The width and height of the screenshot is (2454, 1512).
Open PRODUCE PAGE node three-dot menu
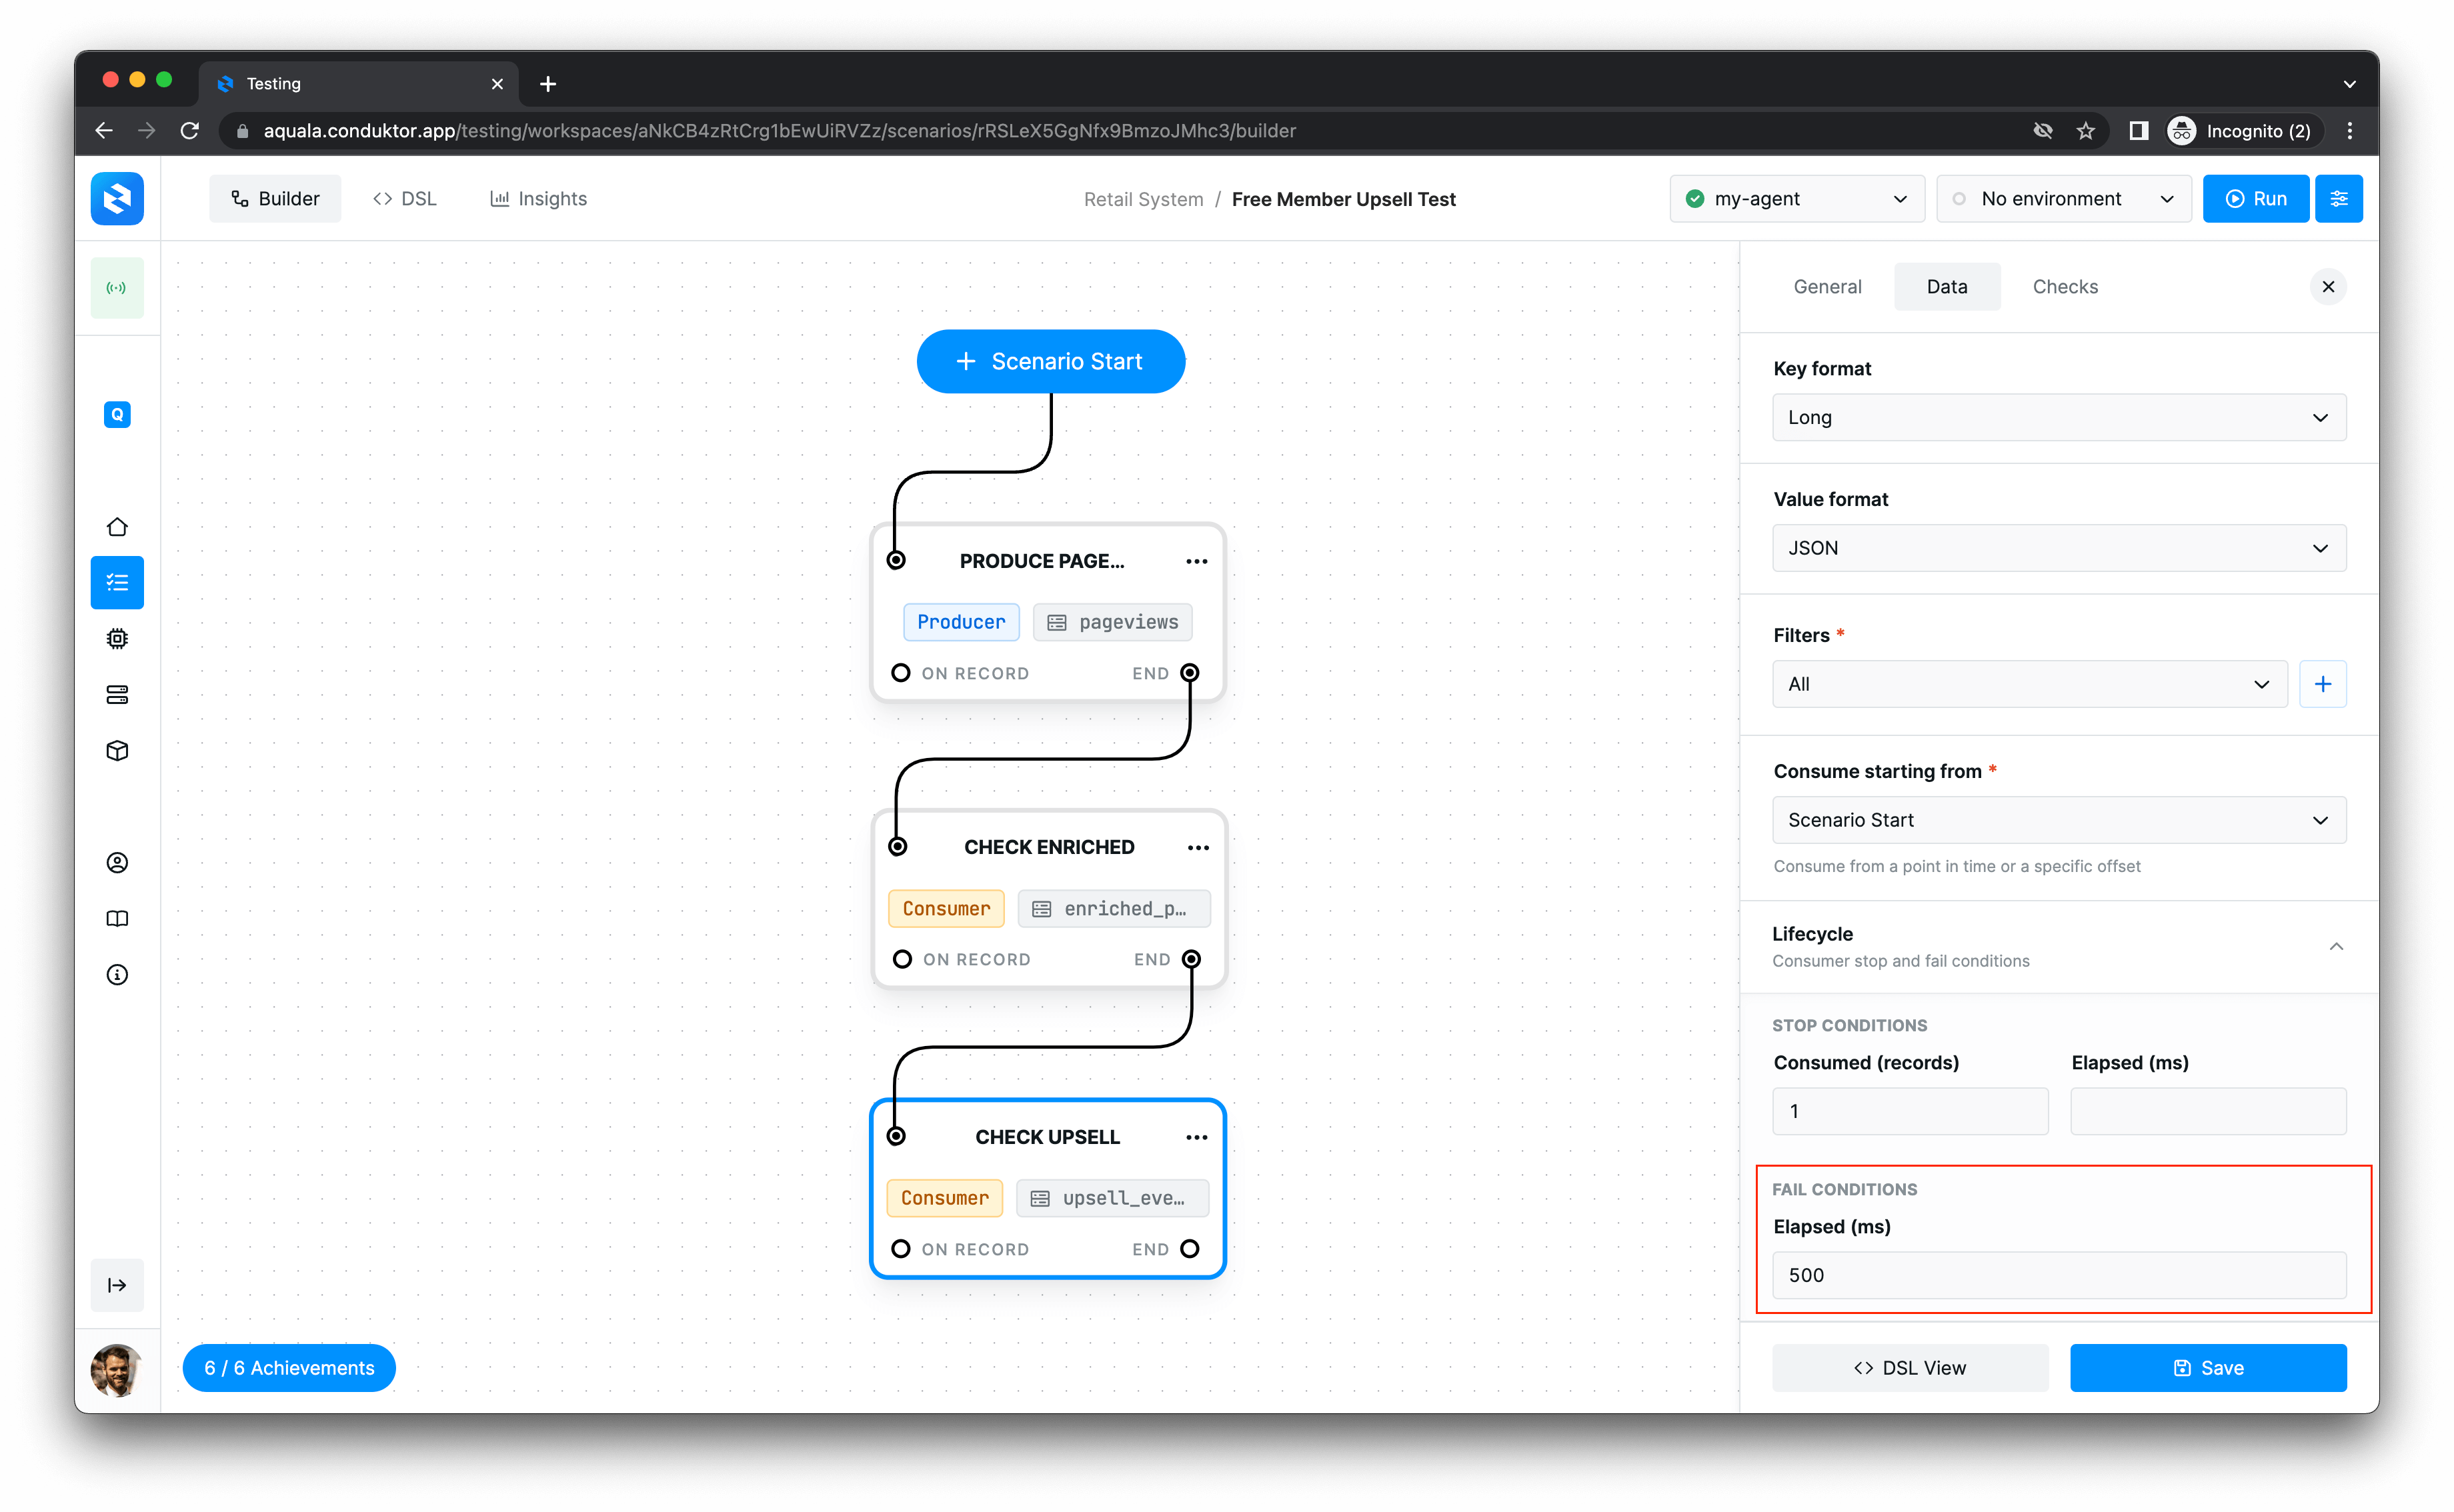pos(1196,561)
